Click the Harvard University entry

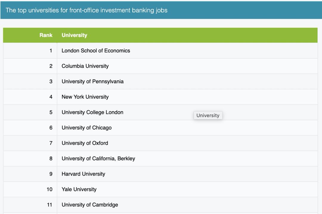tap(83, 174)
